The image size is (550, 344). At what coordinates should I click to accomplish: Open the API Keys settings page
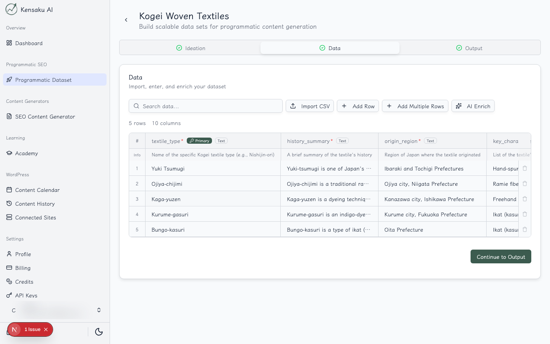[x=26, y=295]
